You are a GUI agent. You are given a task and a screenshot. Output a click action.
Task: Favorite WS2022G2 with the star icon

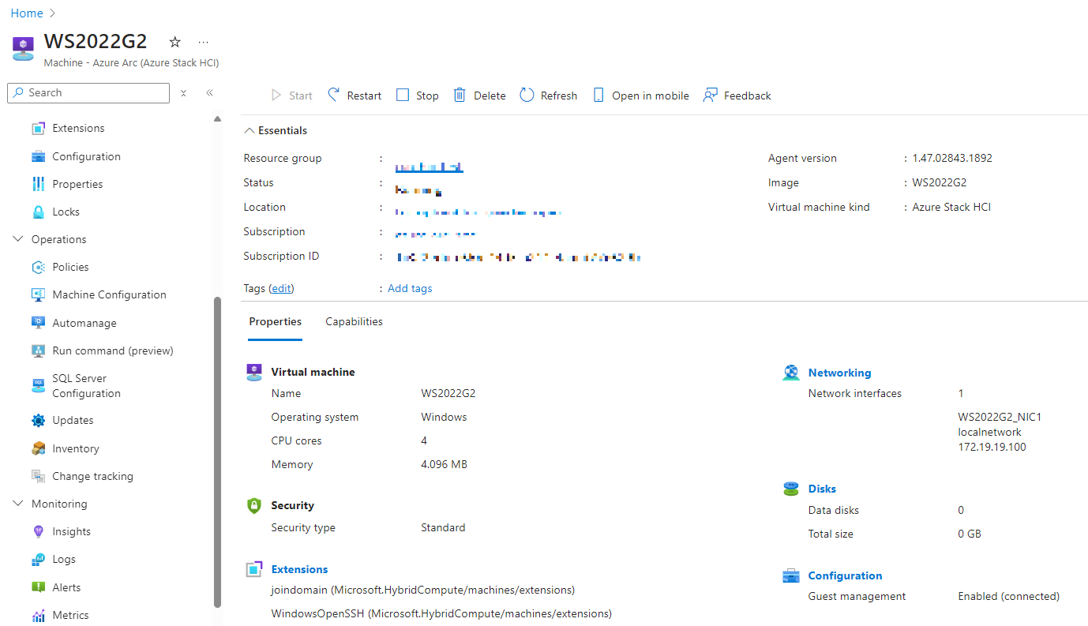(x=175, y=42)
